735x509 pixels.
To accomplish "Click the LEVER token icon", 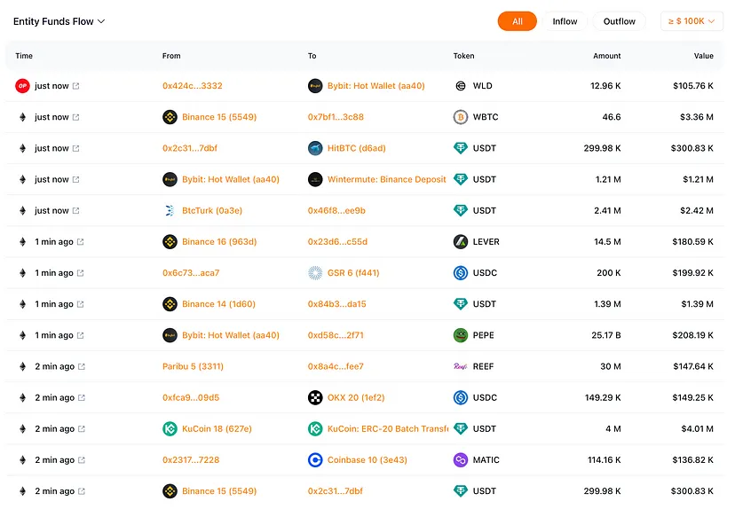I will click(x=460, y=242).
